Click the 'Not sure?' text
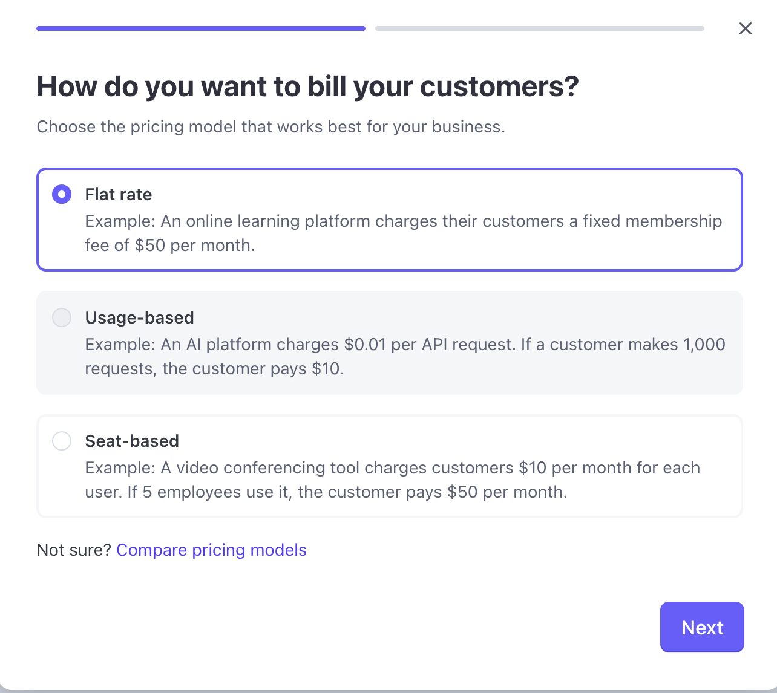 [74, 550]
